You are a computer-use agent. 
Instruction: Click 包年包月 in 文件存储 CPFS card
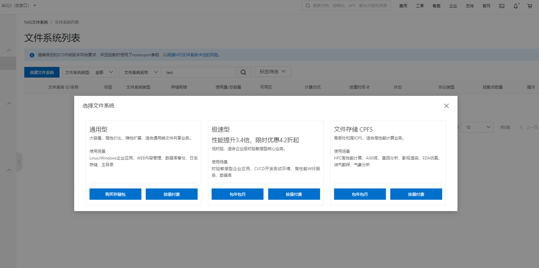click(360, 194)
